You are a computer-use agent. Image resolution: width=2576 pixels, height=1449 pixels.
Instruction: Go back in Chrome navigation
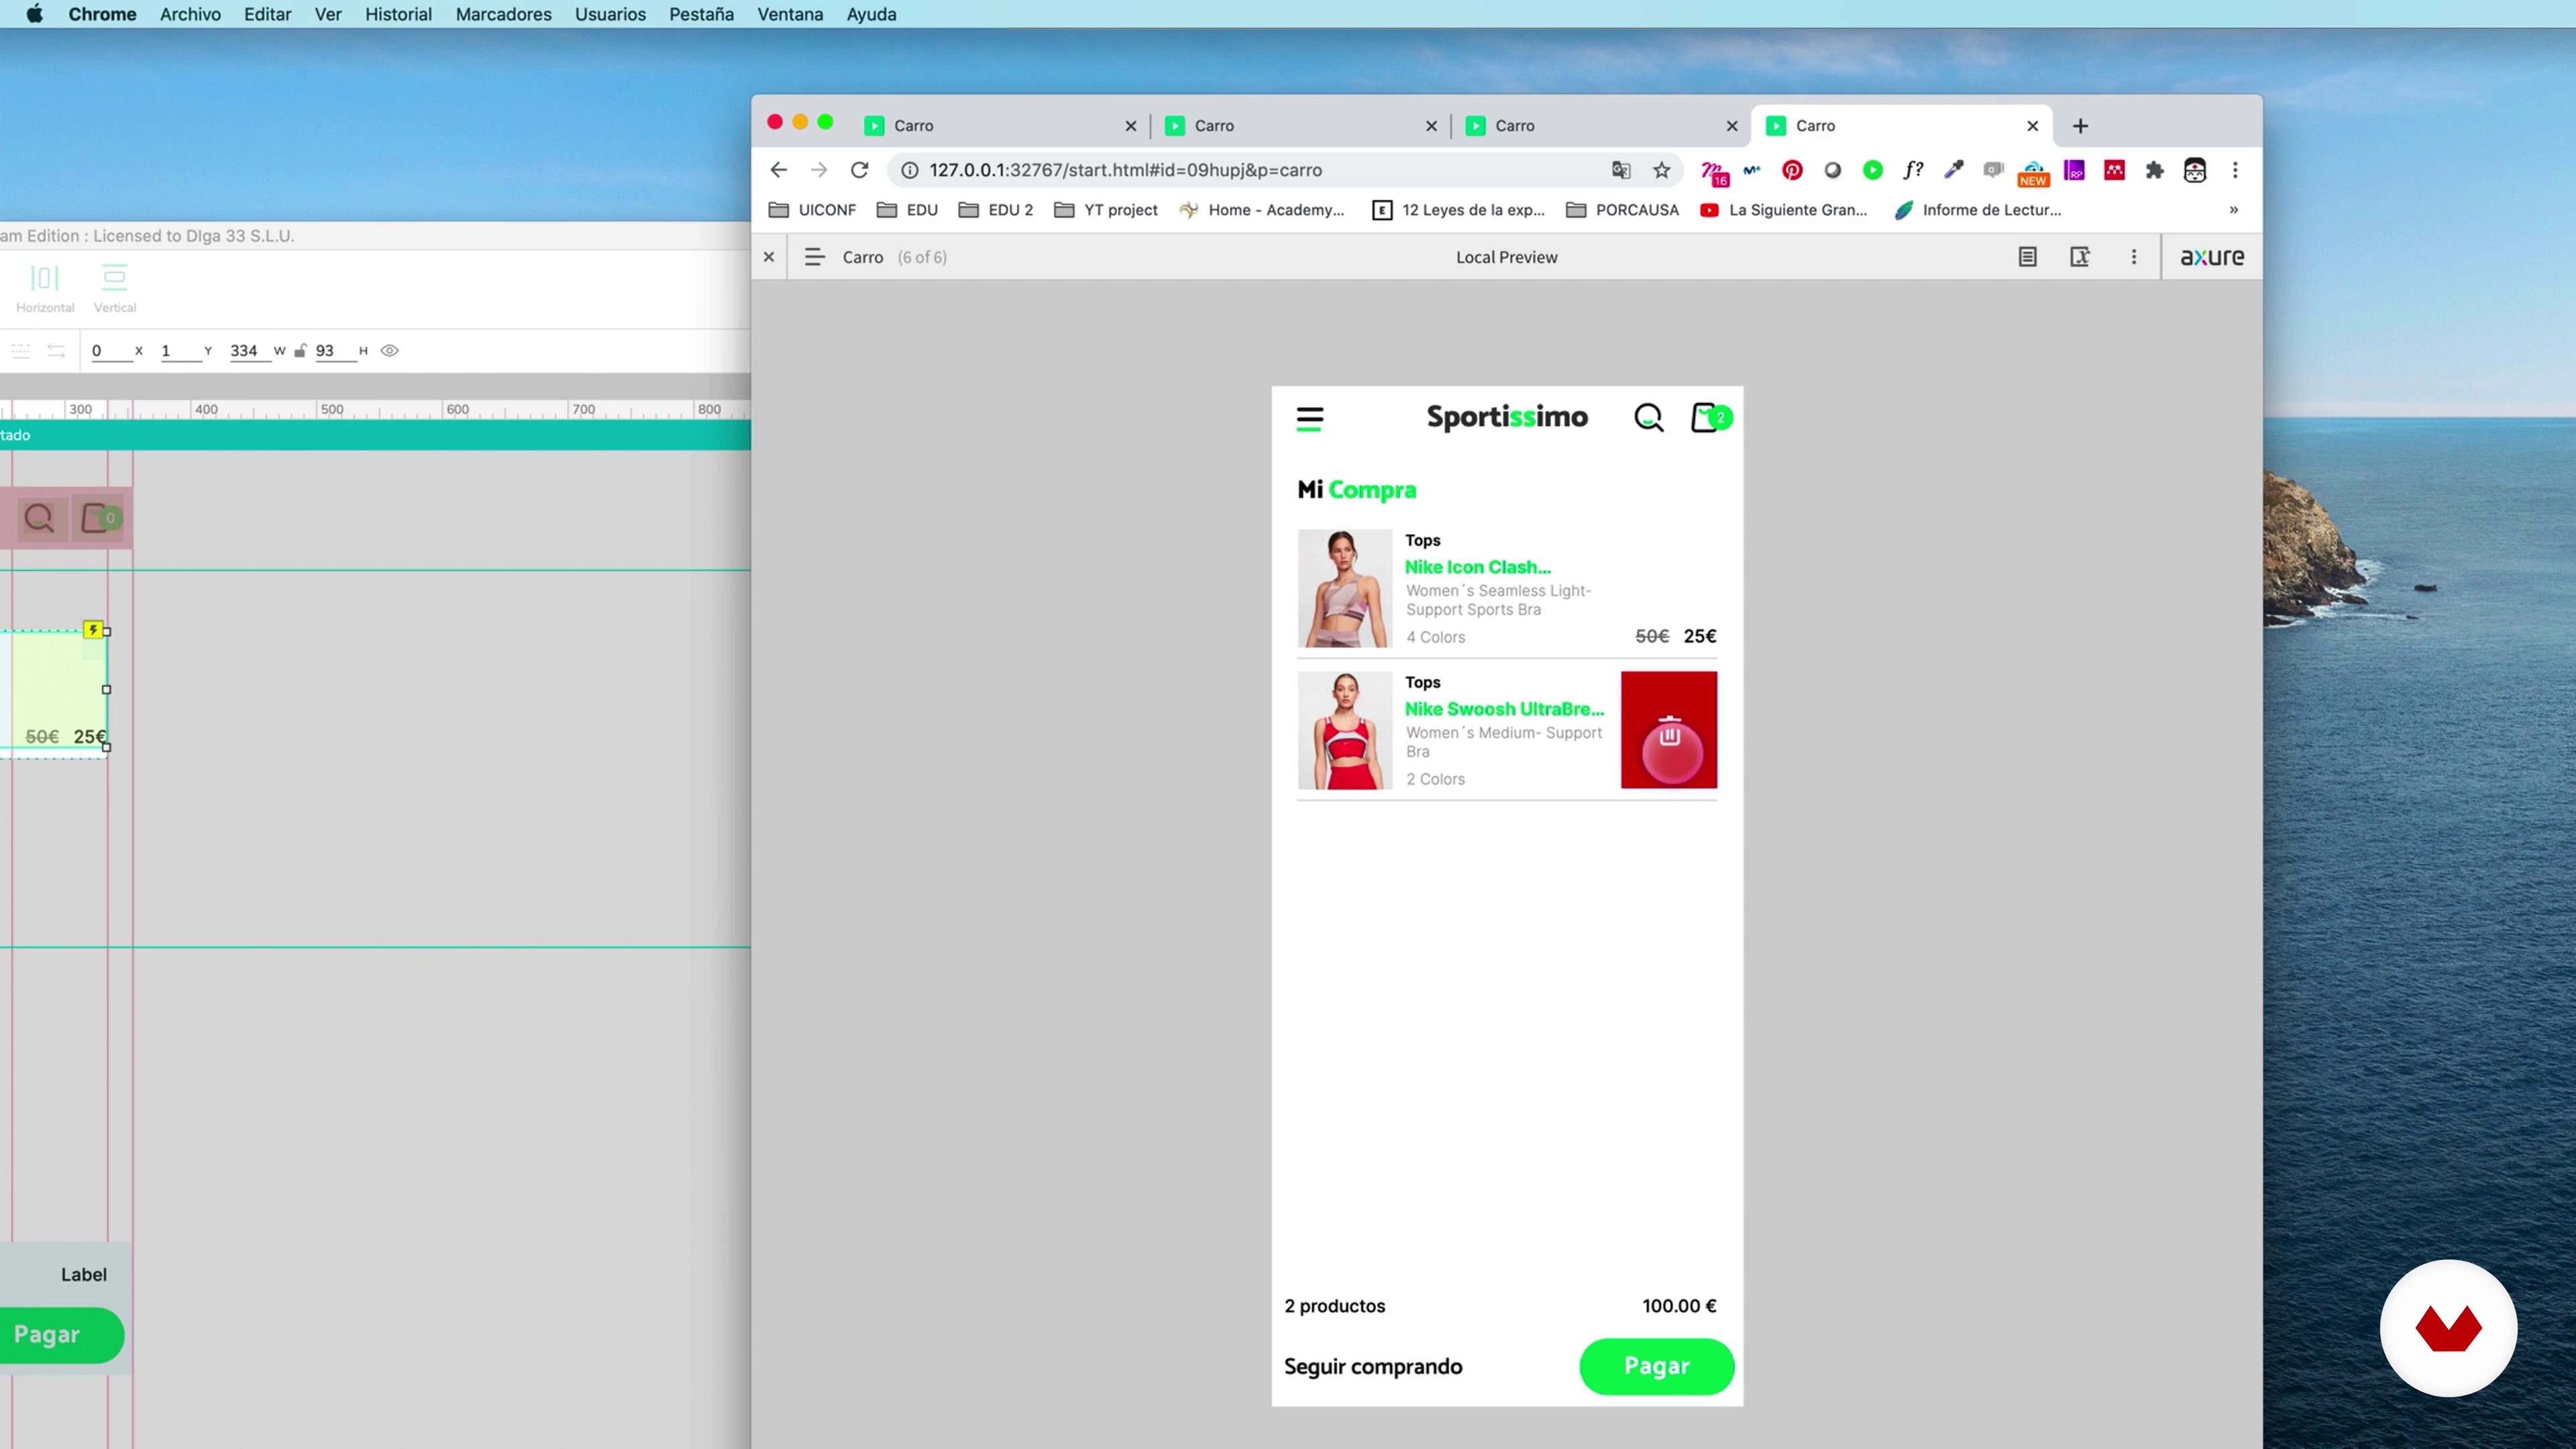(778, 170)
